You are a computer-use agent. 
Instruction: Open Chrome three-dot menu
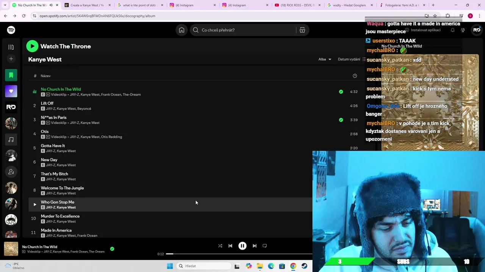pos(479,16)
